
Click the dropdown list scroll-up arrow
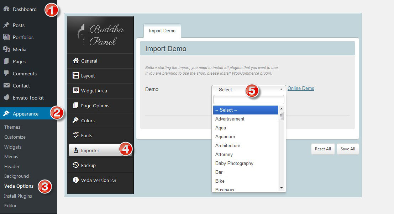point(282,109)
